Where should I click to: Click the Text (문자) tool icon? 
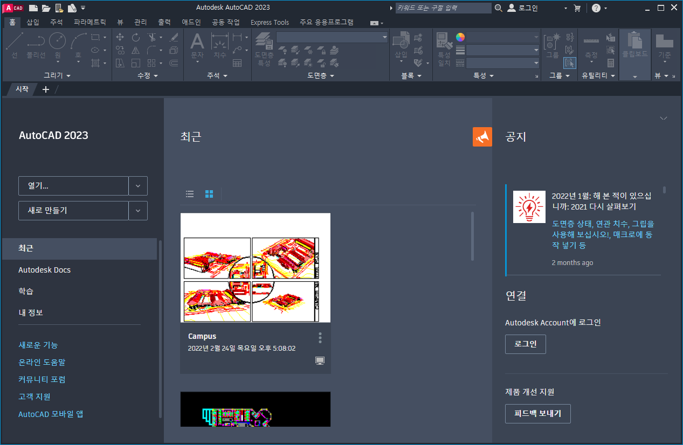point(197,45)
